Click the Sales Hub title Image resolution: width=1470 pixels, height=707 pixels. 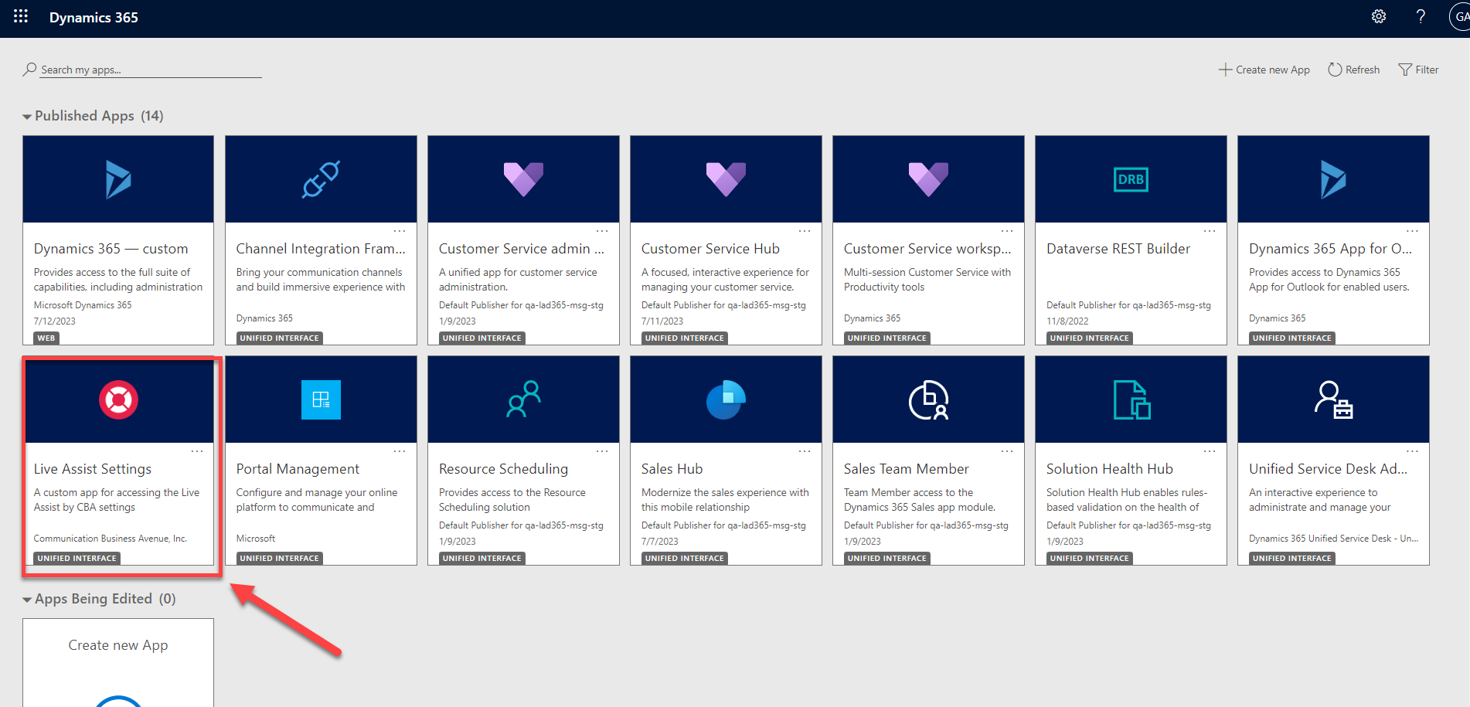click(672, 469)
